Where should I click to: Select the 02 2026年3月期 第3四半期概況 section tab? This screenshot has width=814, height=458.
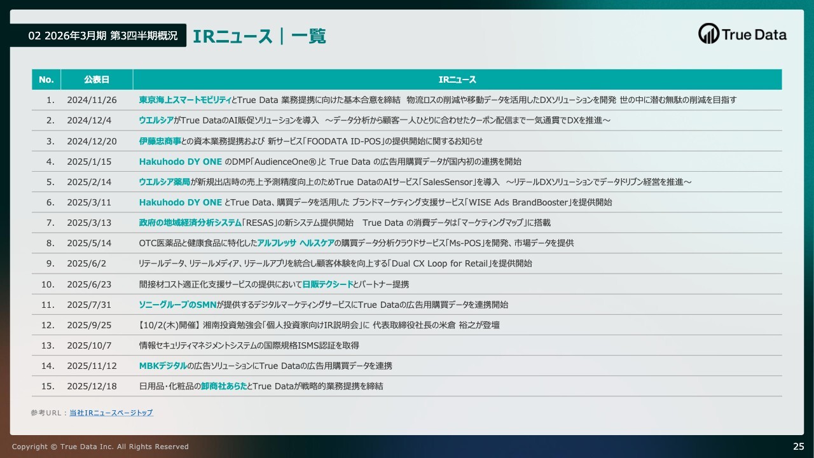coord(99,36)
